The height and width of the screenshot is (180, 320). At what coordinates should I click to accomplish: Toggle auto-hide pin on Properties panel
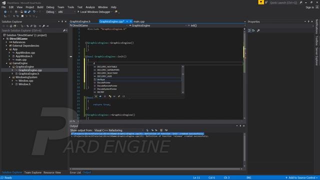[308, 21]
